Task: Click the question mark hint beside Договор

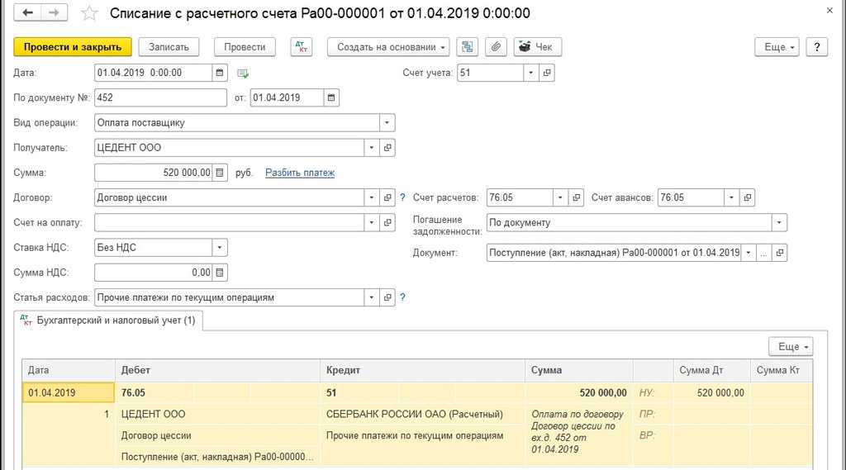Action: (x=402, y=197)
